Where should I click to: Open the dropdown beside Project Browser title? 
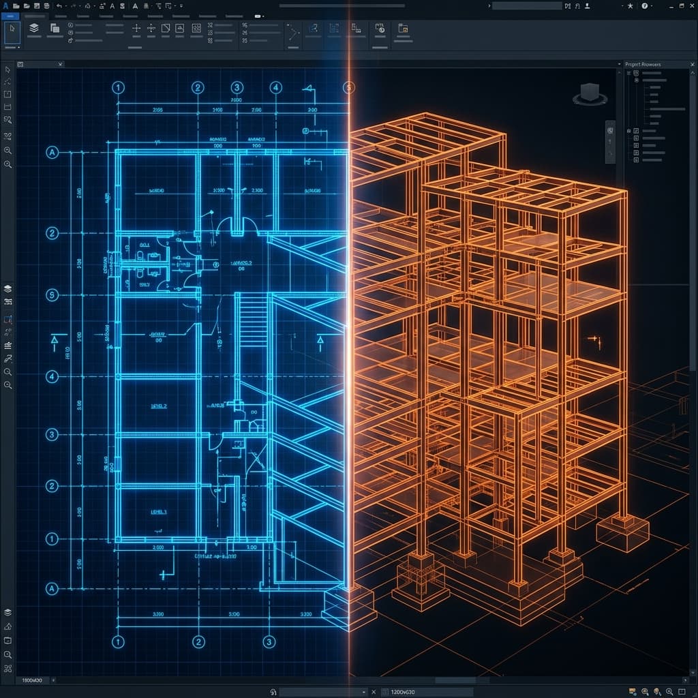coord(620,63)
